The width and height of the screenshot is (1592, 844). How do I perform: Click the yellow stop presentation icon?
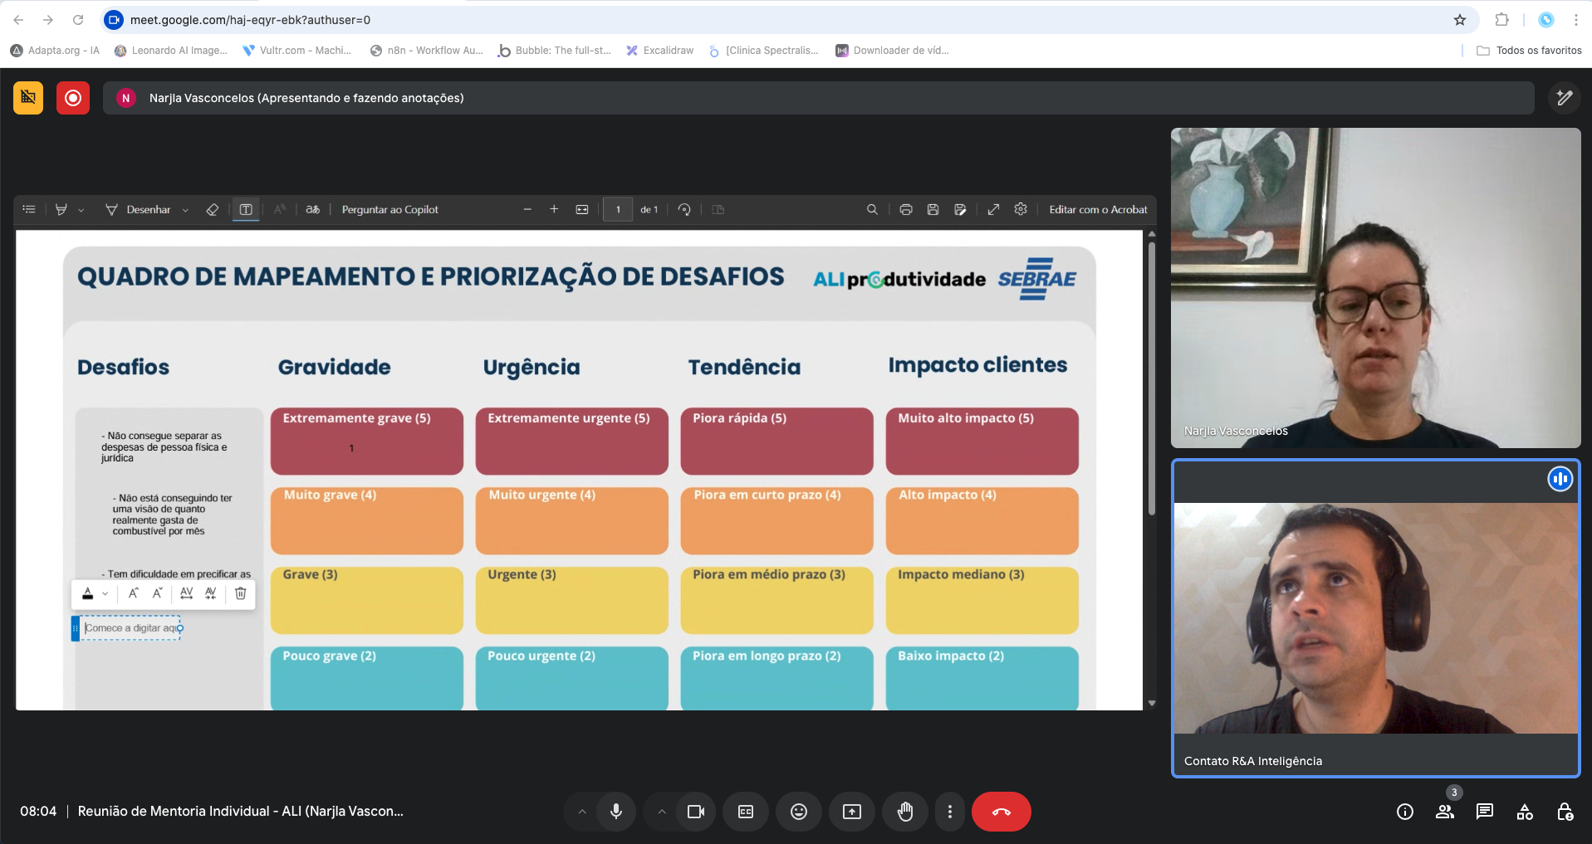(28, 98)
